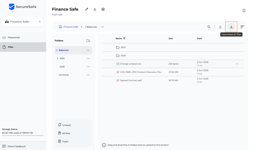Expand breadcrumb Finance Safe dropdown arrow
Image resolution: width=253 pixels, height=150 pixels.
[82, 27]
